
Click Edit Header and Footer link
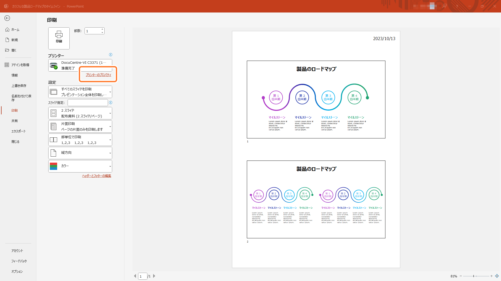(x=97, y=176)
